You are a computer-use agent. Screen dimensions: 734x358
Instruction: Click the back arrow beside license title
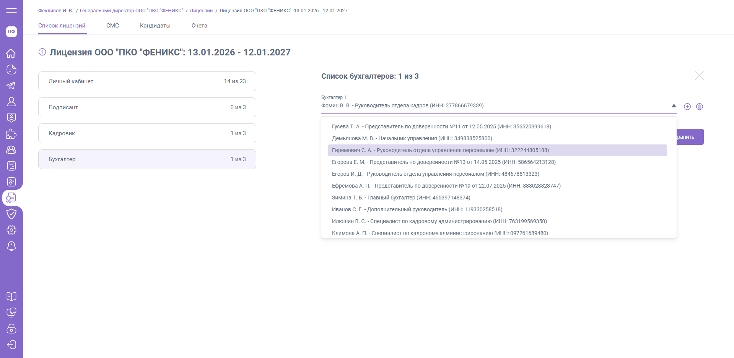coord(42,52)
